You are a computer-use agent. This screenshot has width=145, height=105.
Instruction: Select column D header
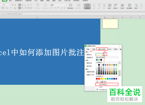122,18
